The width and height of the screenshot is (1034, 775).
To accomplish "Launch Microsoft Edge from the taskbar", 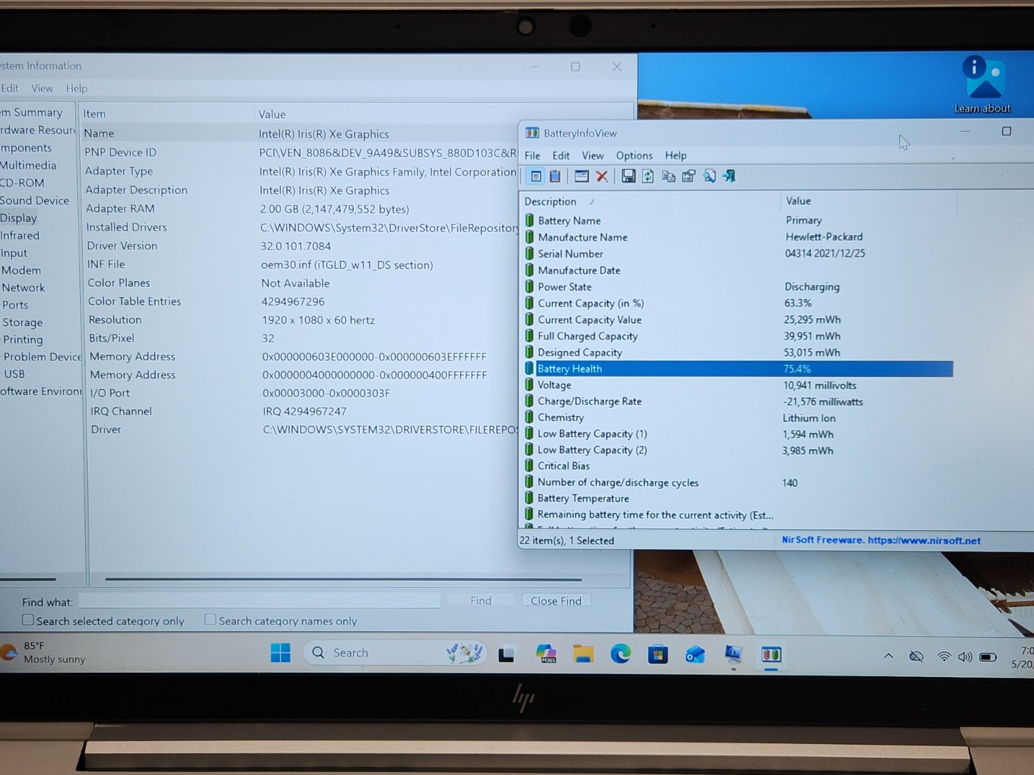I will pyautogui.click(x=621, y=654).
